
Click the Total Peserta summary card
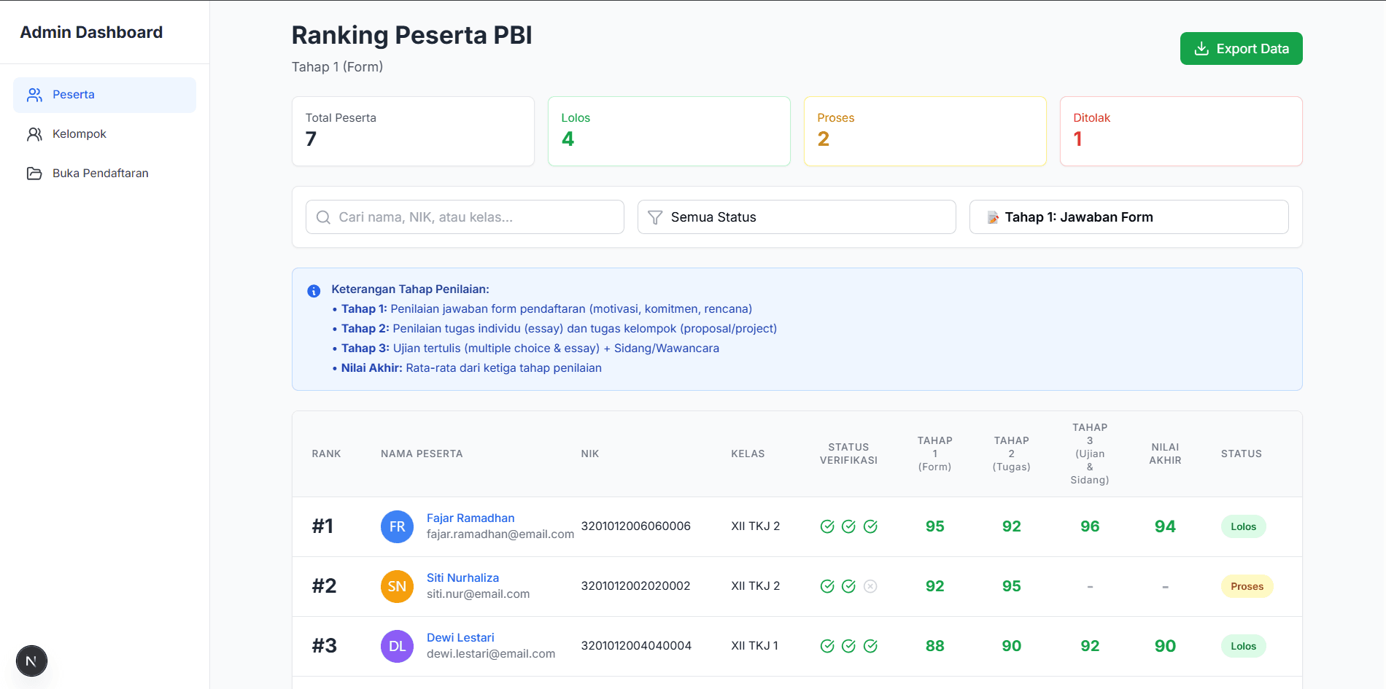click(413, 131)
